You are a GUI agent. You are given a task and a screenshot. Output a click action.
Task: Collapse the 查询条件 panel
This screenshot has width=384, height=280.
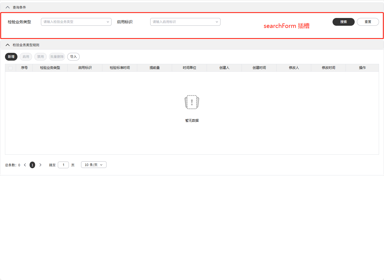click(7, 7)
